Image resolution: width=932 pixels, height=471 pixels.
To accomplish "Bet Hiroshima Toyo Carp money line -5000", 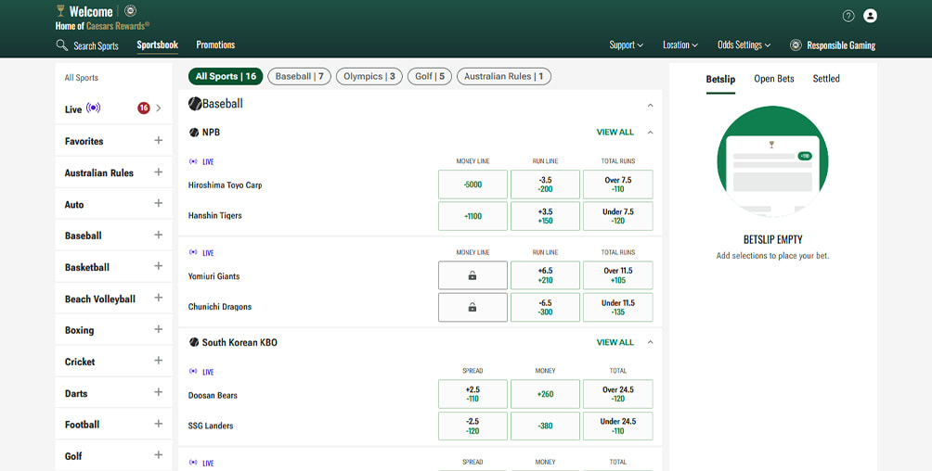I will click(472, 185).
